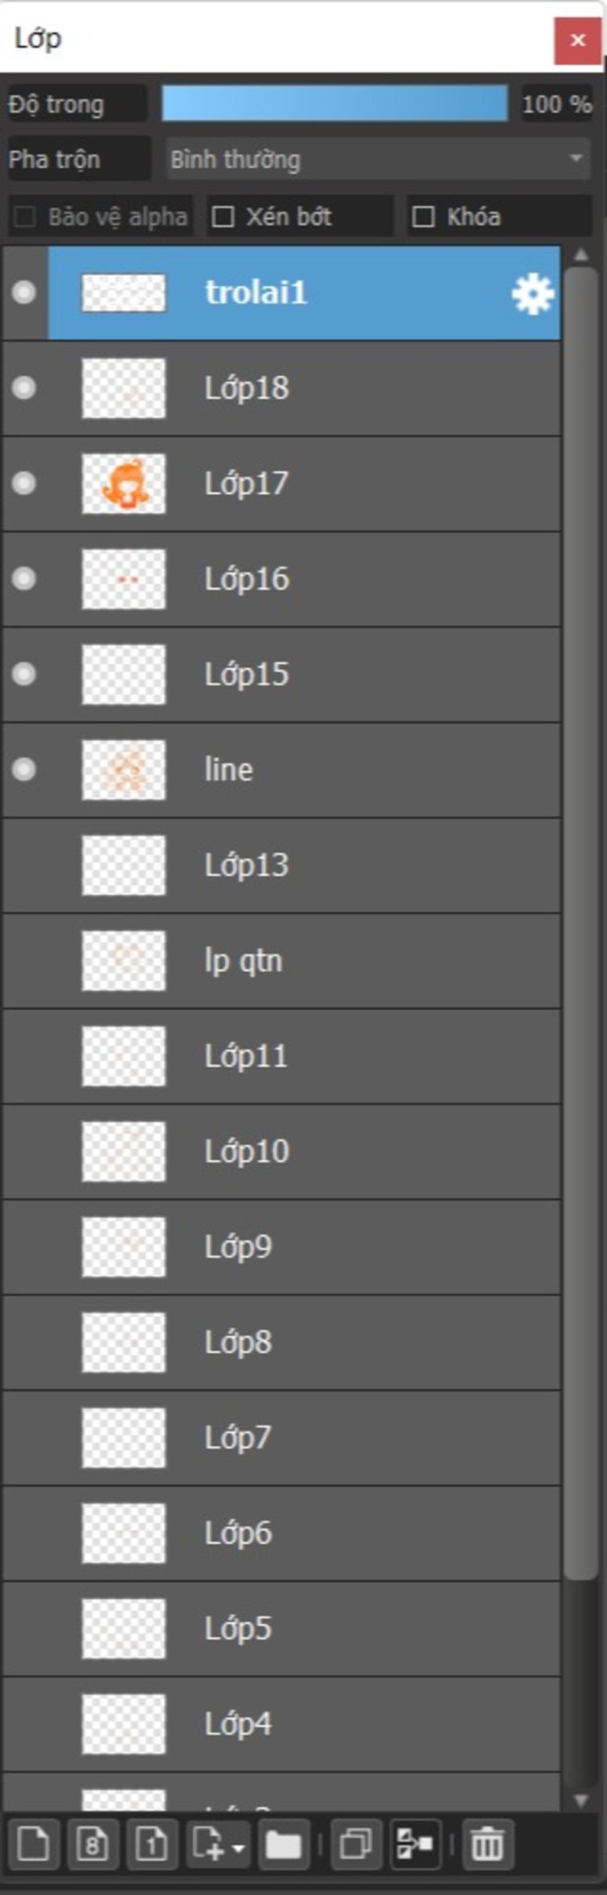The width and height of the screenshot is (607, 1895).
Task: Add a new 8-bit layer
Action: point(92,1845)
